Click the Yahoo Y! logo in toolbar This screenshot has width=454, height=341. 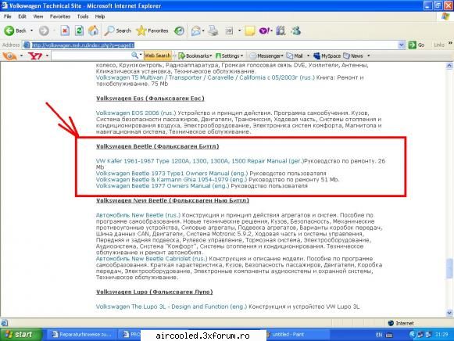point(35,56)
